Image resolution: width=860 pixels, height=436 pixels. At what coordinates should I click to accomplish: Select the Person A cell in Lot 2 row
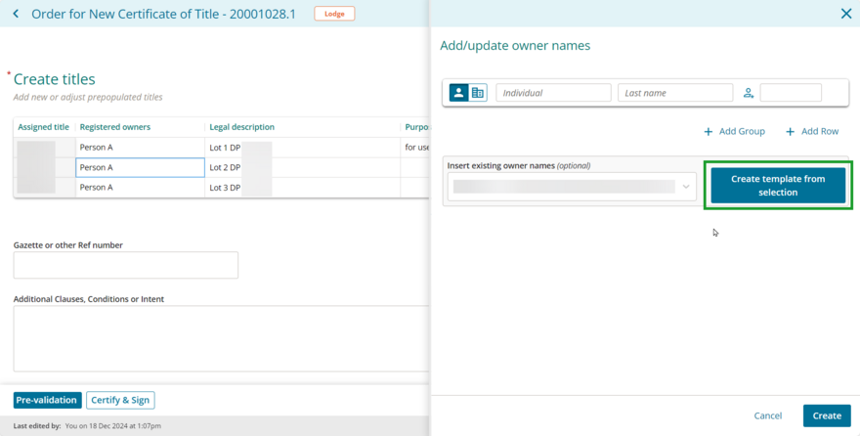pyautogui.click(x=140, y=167)
